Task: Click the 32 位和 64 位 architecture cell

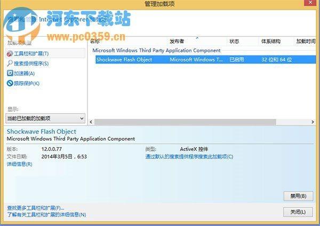Action: tap(276, 60)
